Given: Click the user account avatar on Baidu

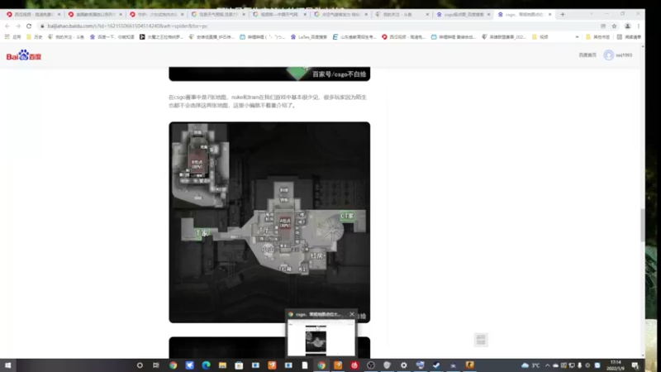Looking at the screenshot, I should 608,55.
